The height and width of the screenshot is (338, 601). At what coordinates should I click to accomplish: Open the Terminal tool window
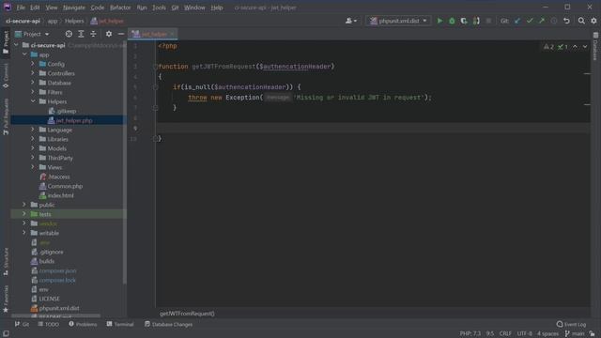coord(120,324)
